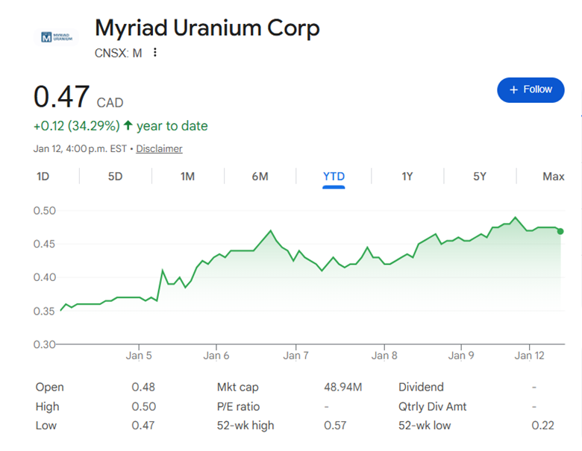Click the Mkt cap value 48.94M
The image size is (582, 451).
pyautogui.click(x=343, y=388)
